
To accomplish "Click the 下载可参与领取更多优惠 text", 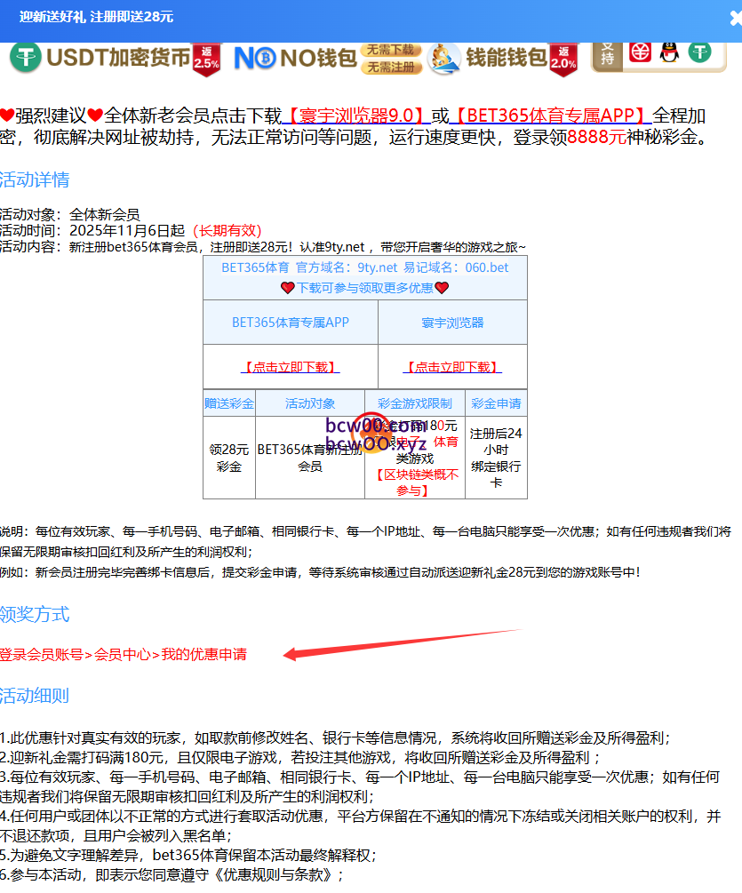I will [x=365, y=288].
